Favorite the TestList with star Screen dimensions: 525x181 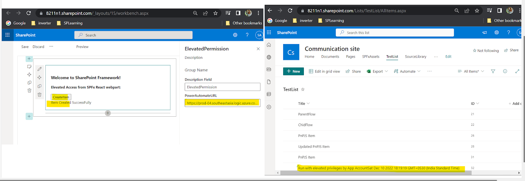[x=303, y=89]
